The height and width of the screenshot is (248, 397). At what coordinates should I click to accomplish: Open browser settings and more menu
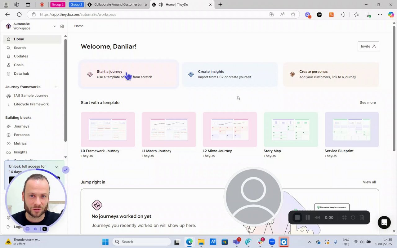coord(380,15)
